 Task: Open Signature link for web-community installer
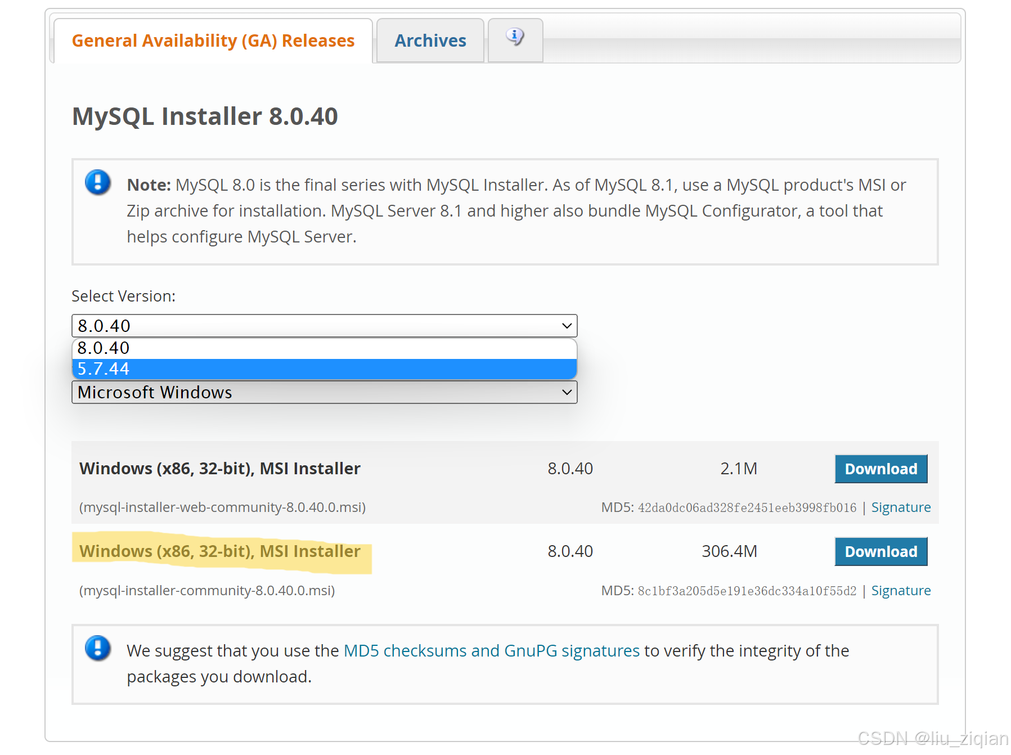[x=901, y=507]
